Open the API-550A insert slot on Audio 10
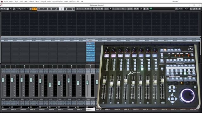This screenshot has height=113, width=202. point(91,51)
